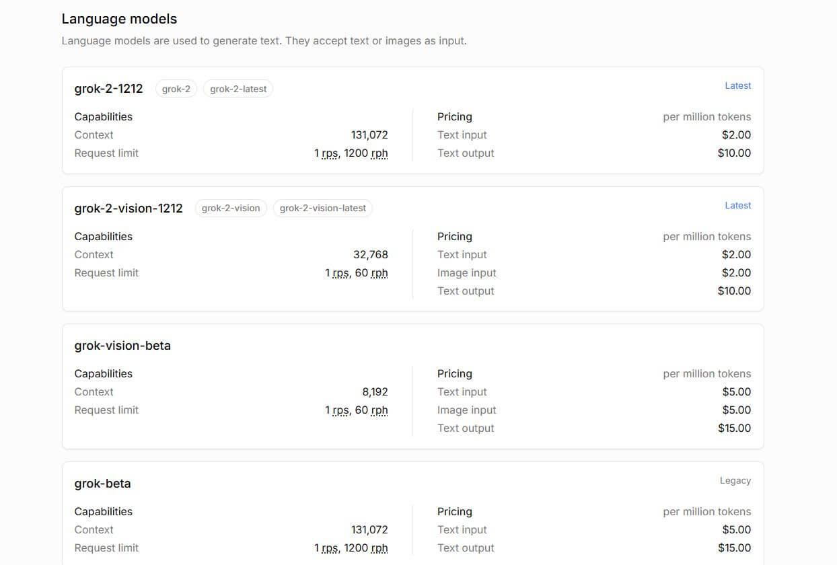Open the grok-beta model card
This screenshot has width=837, height=565.
point(102,483)
